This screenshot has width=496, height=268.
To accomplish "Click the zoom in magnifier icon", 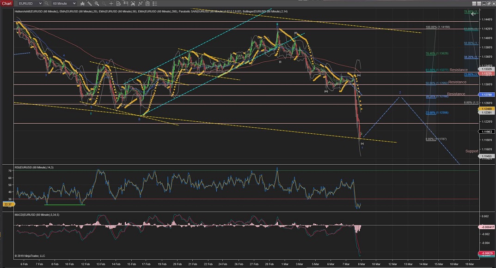I will (97, 4).
